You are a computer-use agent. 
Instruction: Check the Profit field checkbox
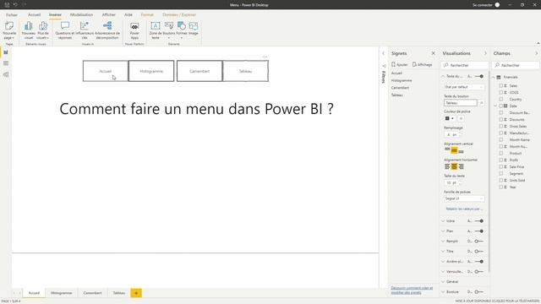[x=501, y=160]
